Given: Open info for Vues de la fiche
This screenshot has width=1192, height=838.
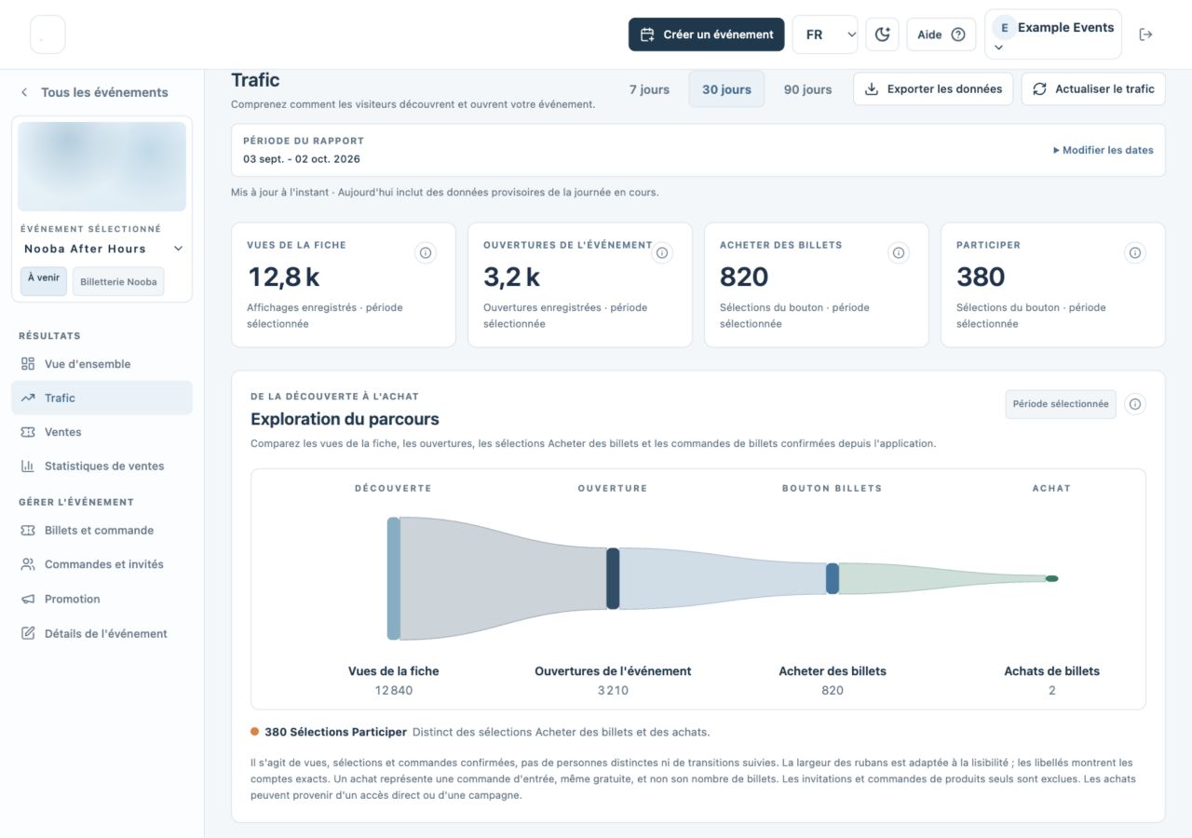Looking at the screenshot, I should [426, 252].
